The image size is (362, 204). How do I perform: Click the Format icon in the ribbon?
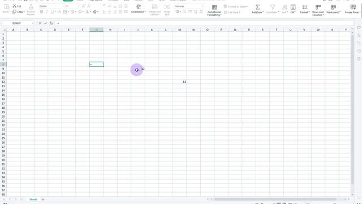coord(305,7)
